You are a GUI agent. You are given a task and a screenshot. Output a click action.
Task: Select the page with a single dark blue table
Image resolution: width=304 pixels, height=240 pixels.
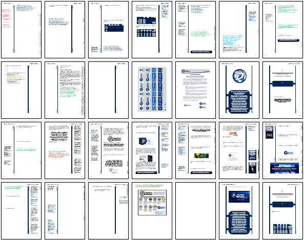[108, 30]
